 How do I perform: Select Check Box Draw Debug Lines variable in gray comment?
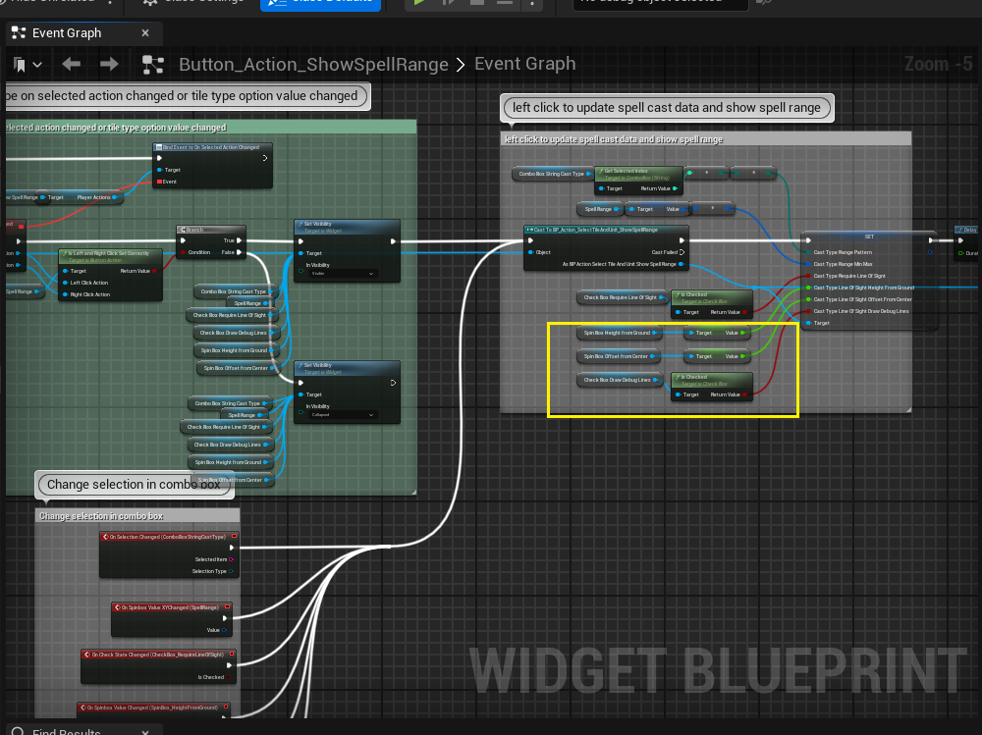tap(619, 380)
